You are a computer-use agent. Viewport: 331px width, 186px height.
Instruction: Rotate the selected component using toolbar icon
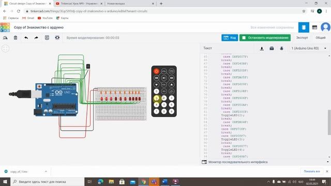click(x=5, y=38)
